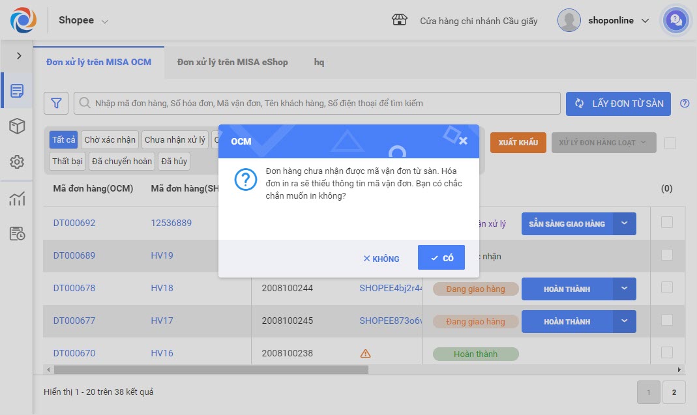Open order DT000692 link
The height and width of the screenshot is (415, 697).
pyautogui.click(x=74, y=223)
